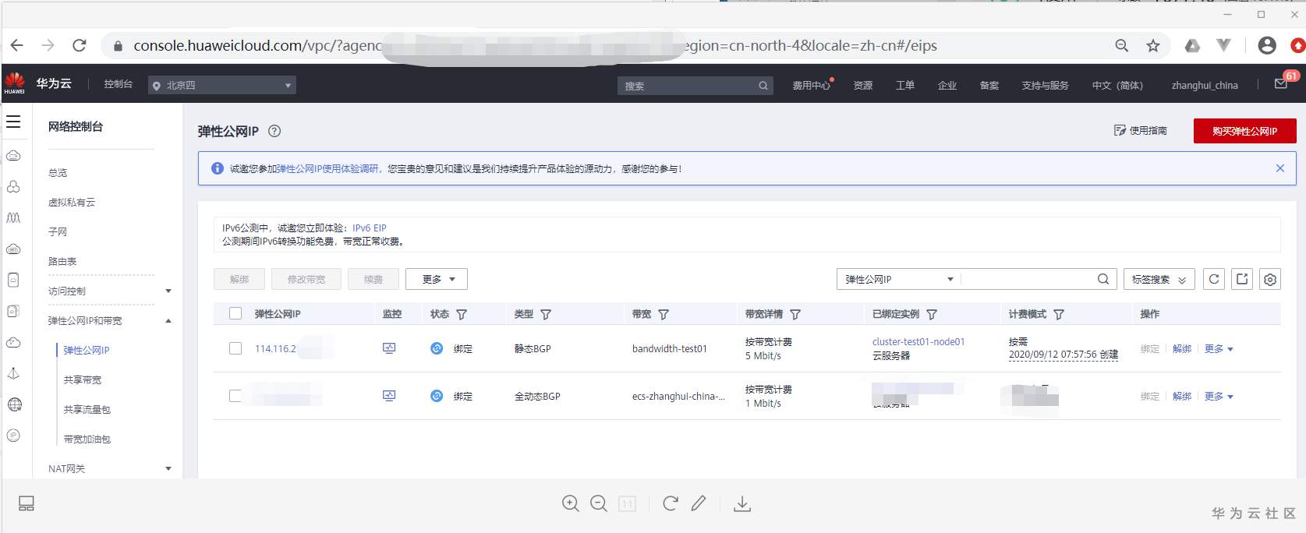Open 总览 in the sidebar
Screen dimensions: 1306x533
pyautogui.click(x=58, y=172)
